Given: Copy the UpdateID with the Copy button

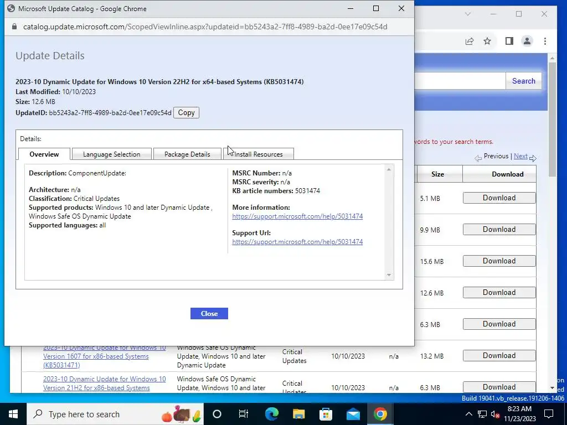Looking at the screenshot, I should point(186,113).
